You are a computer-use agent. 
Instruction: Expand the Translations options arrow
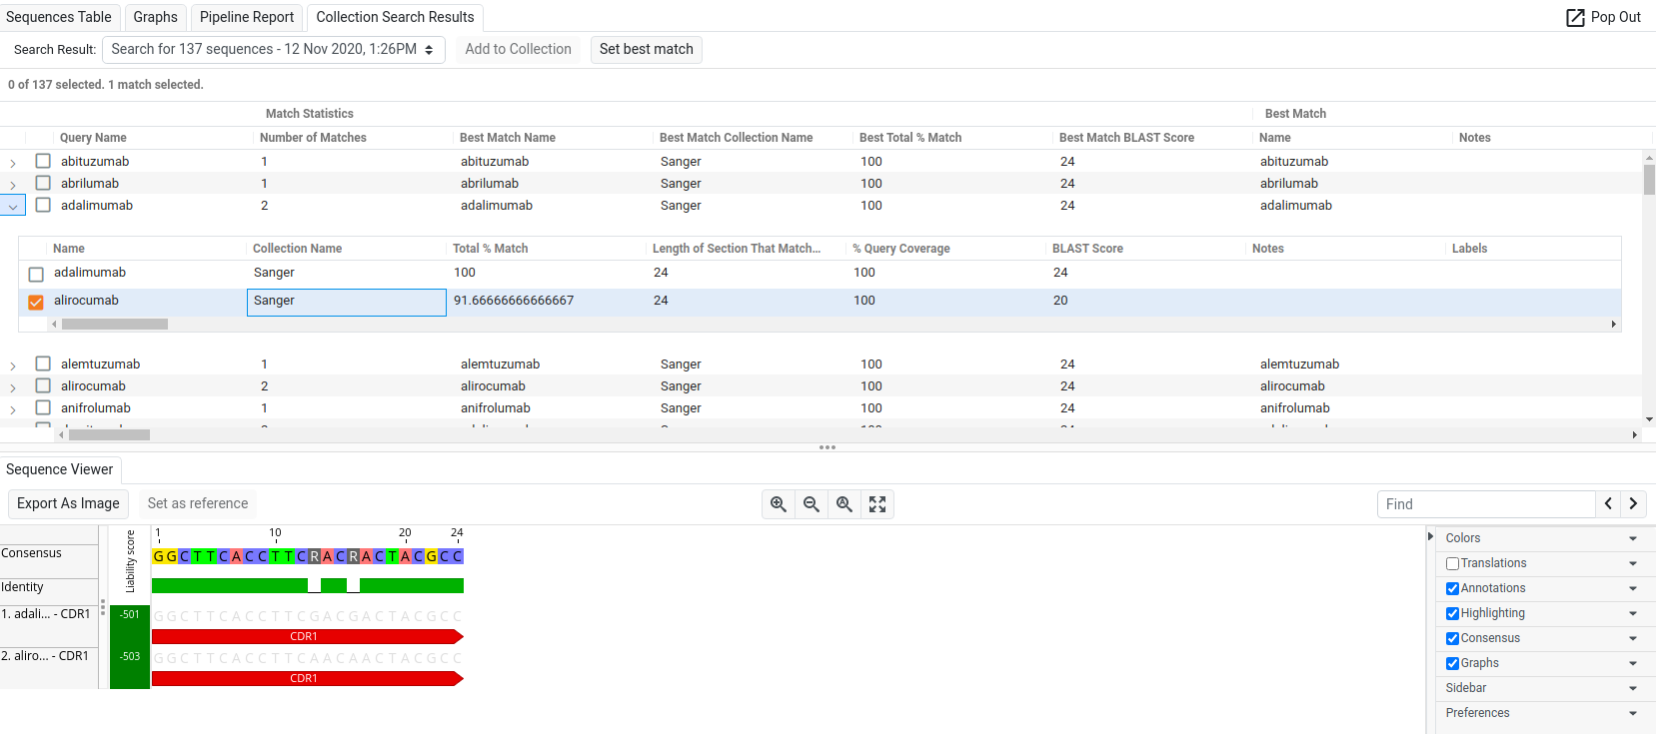[x=1633, y=563]
